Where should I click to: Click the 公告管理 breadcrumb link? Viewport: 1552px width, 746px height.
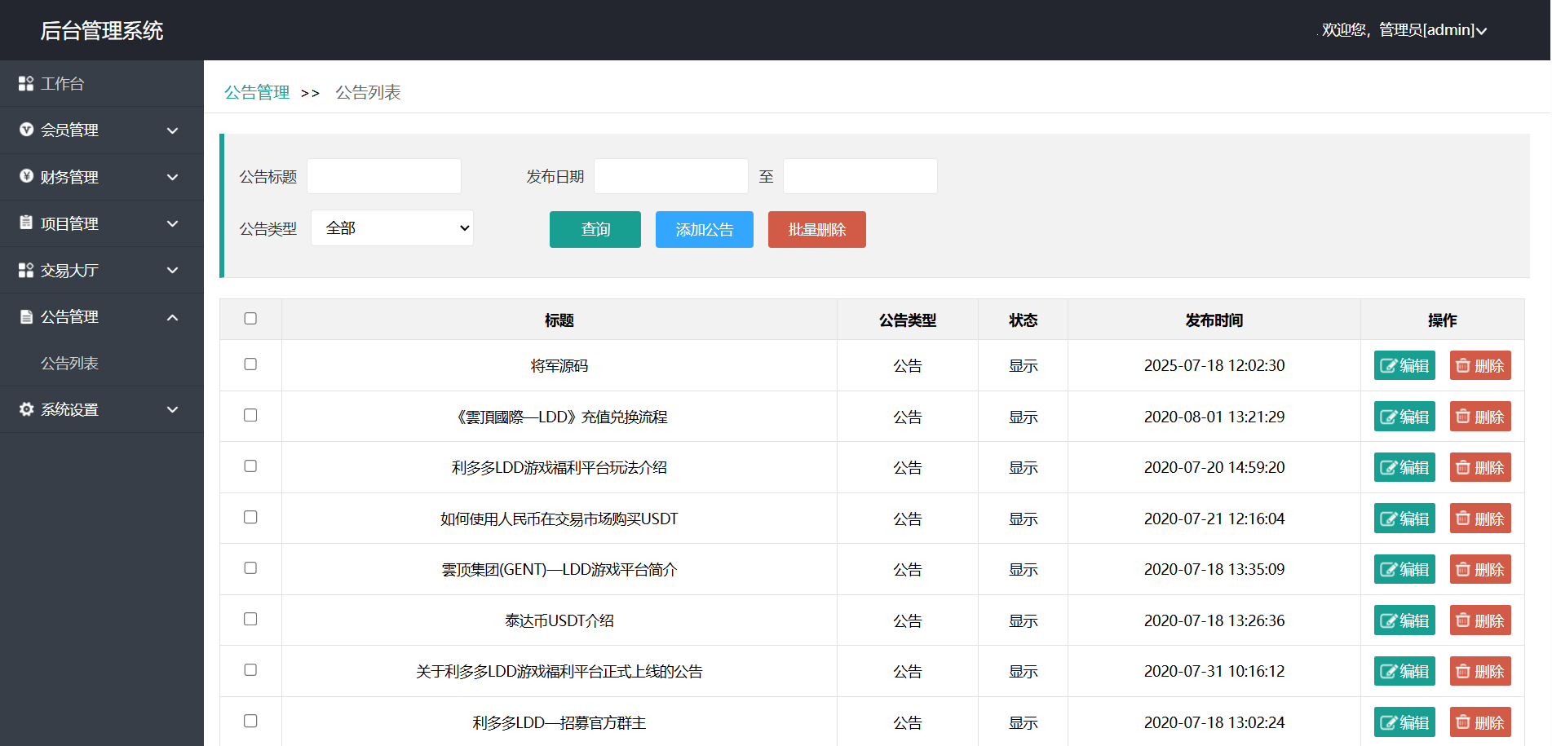[257, 92]
